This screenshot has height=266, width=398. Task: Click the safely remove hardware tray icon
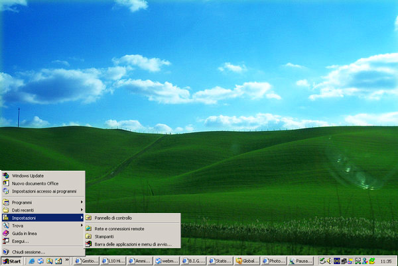tap(322, 261)
